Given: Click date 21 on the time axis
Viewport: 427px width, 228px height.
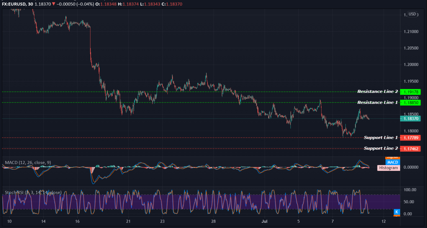Looking at the screenshot, I should (128, 221).
